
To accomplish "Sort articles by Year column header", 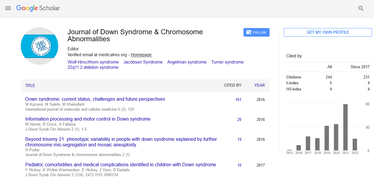I will 259,85.
